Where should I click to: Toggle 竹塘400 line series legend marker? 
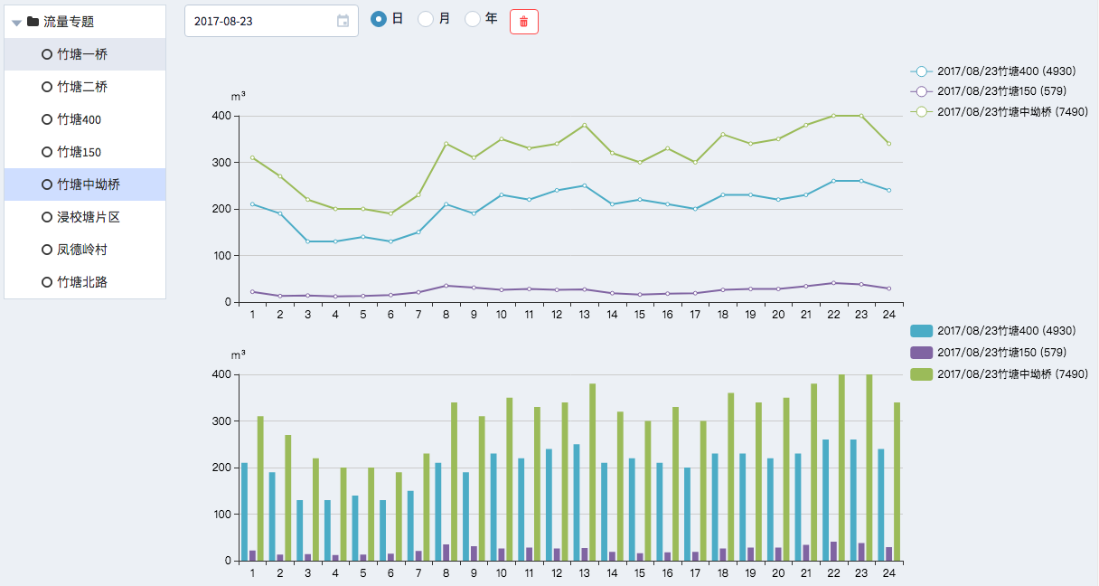pos(921,71)
